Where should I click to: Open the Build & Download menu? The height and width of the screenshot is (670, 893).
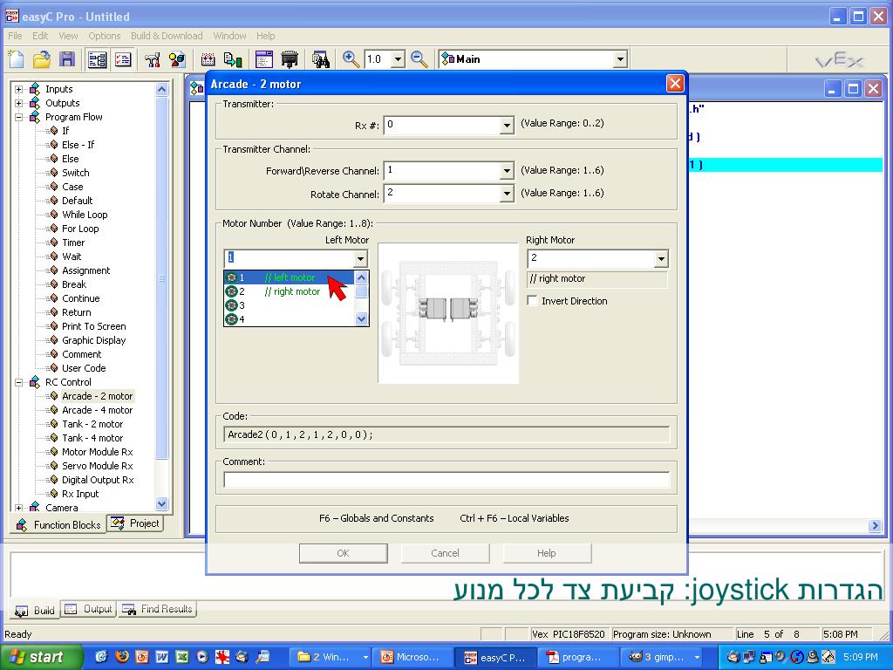tap(167, 36)
